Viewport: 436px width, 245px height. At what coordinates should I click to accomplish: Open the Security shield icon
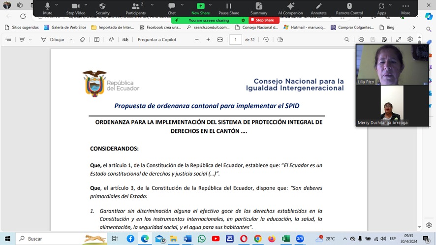[x=102, y=8]
